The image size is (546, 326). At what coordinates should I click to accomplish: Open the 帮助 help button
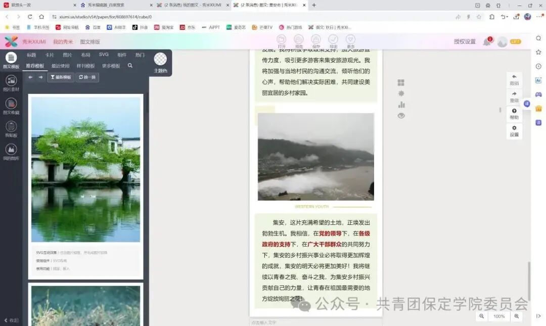pos(514,114)
